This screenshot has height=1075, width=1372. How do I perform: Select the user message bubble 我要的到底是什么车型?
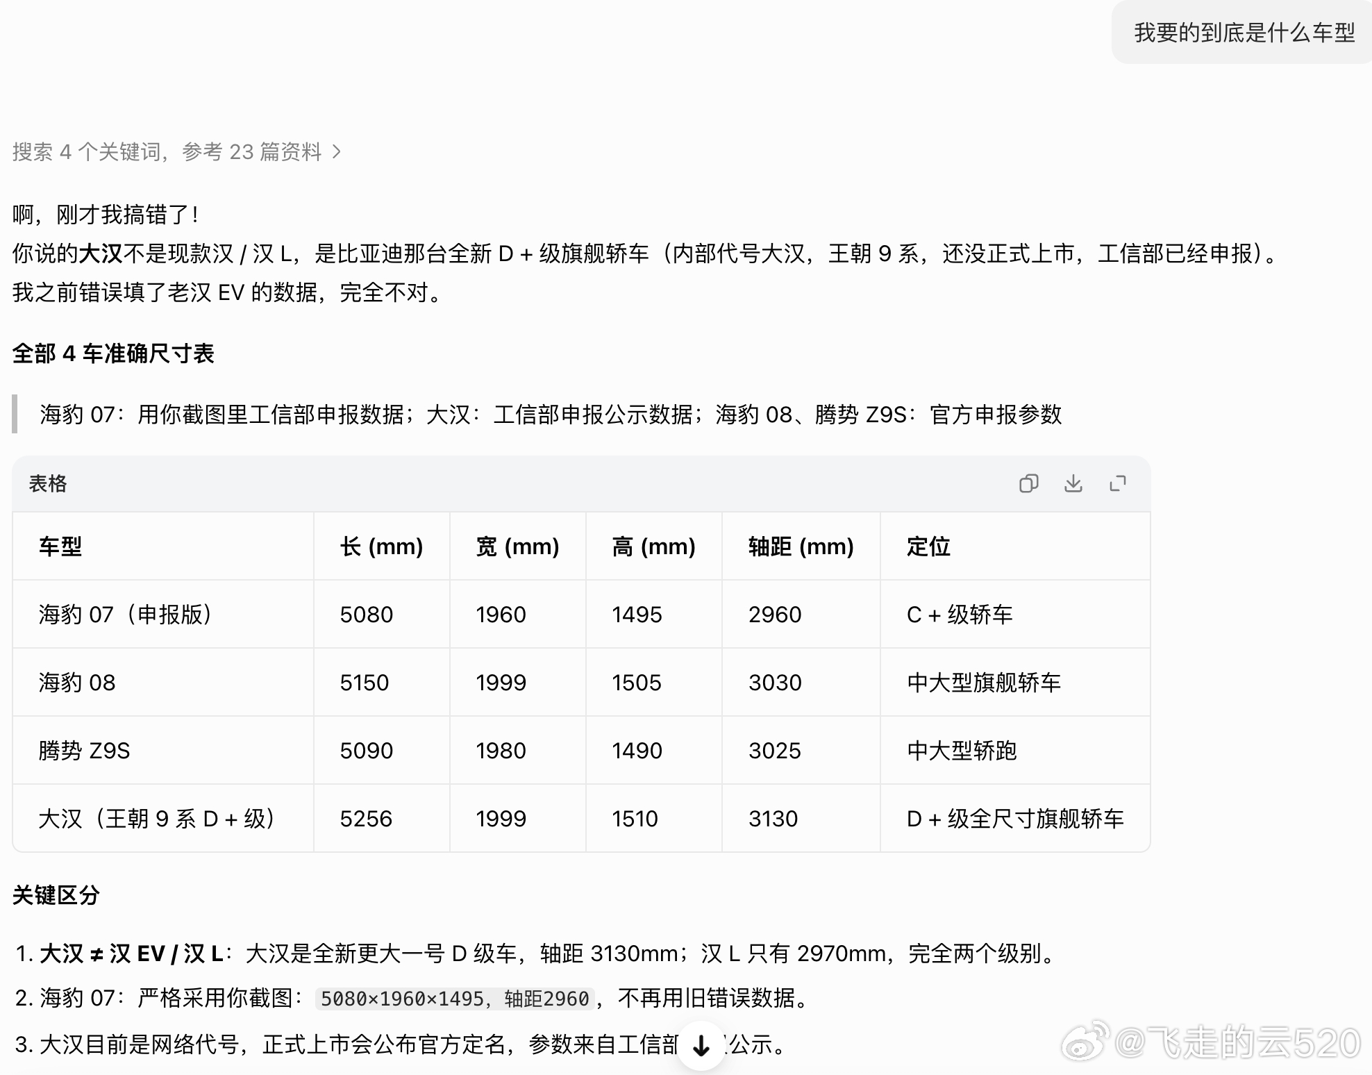coord(1244,33)
